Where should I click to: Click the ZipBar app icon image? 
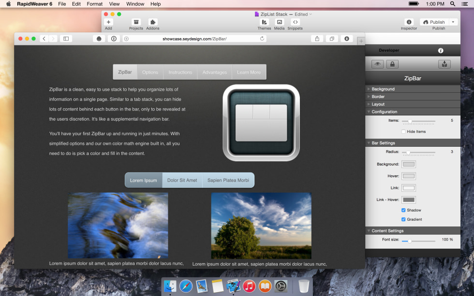pyautogui.click(x=261, y=123)
